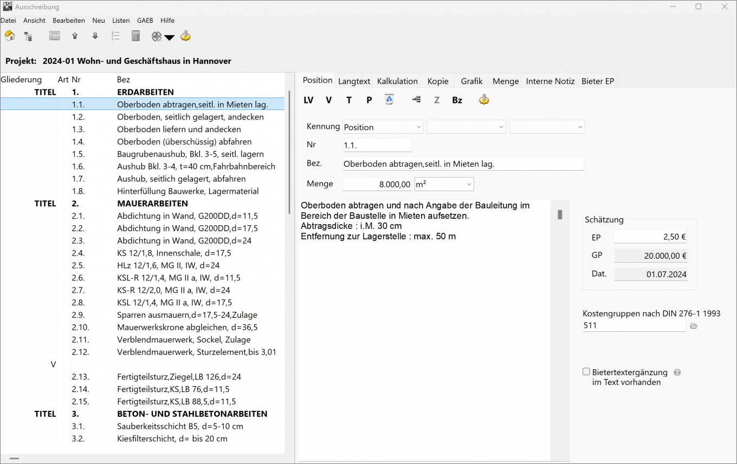Click the EP estimate input field
This screenshot has height=464, width=737.
[x=650, y=237]
